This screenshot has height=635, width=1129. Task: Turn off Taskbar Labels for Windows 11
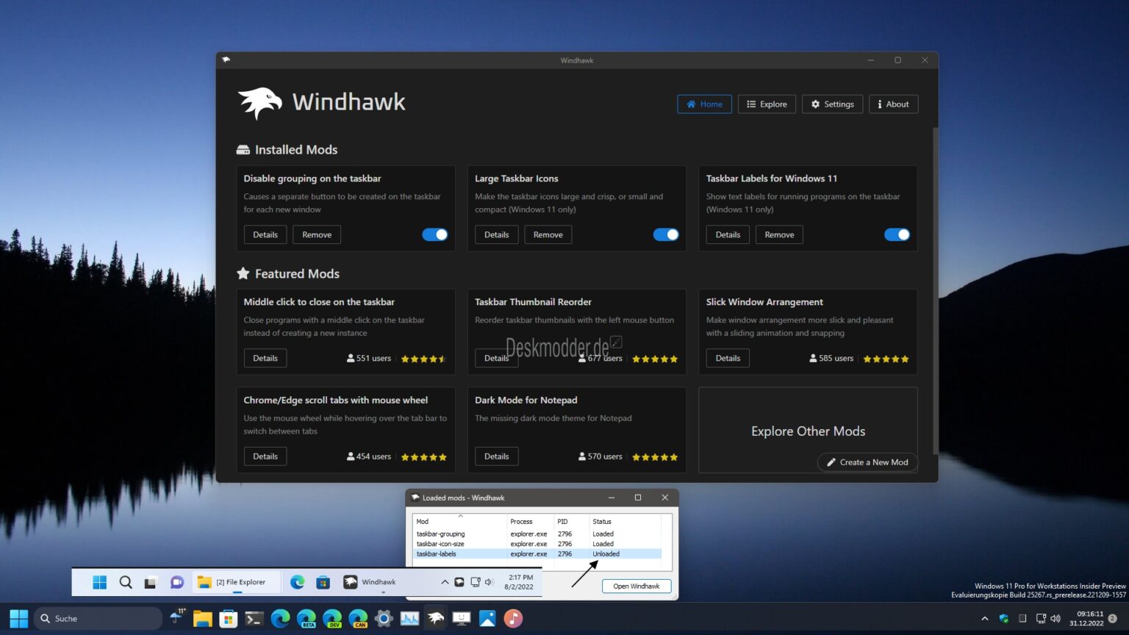[x=897, y=234]
